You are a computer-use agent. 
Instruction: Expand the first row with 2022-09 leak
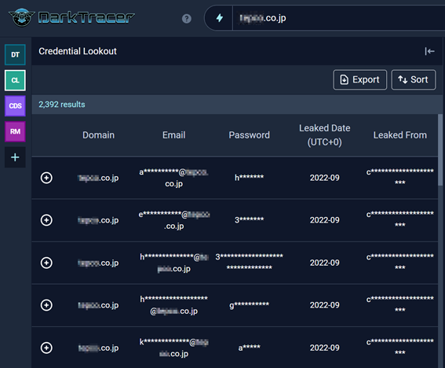46,178
